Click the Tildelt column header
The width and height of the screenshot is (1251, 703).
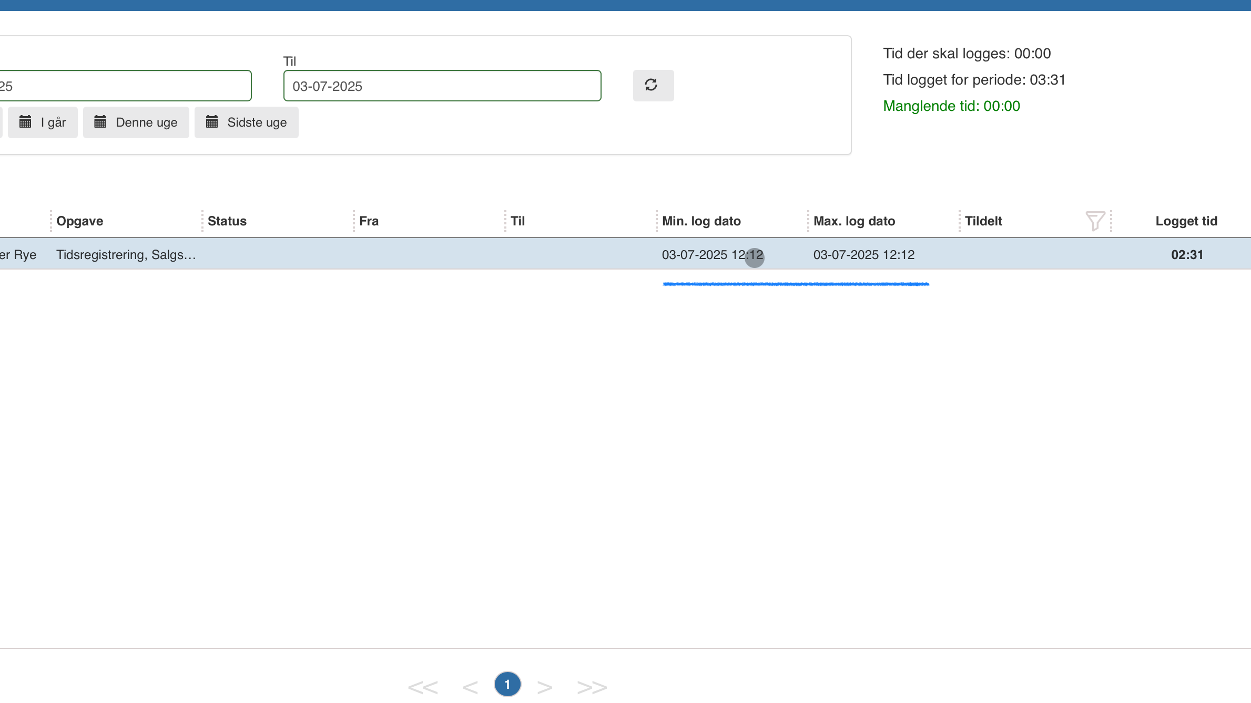pyautogui.click(x=983, y=221)
